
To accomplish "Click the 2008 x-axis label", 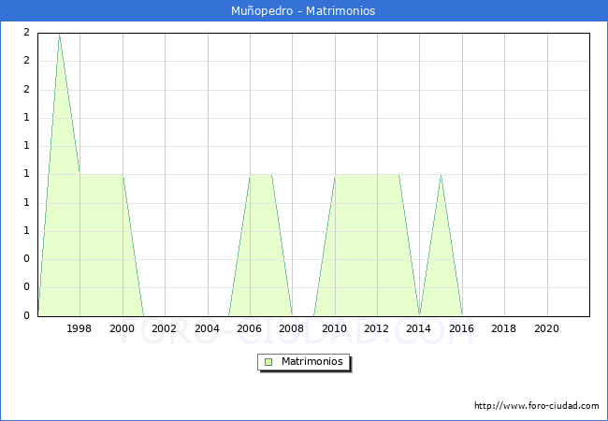I will pos(291,328).
